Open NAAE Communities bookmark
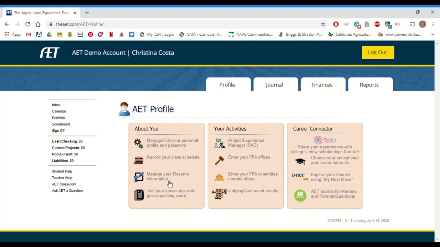 (251, 34)
